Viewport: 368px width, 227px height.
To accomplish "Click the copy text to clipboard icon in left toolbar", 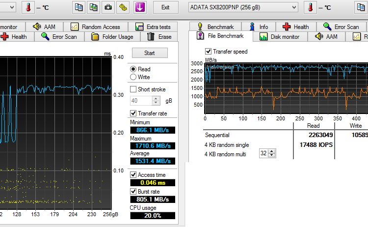I will click(79, 7).
